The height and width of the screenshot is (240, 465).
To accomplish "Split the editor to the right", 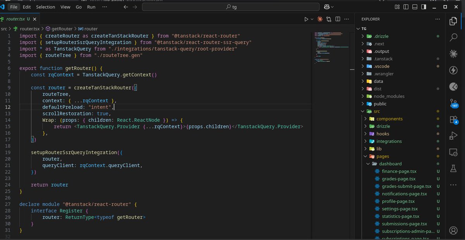I will 338,19.
